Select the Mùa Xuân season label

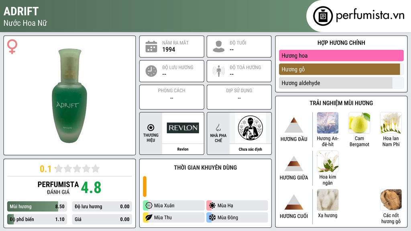(x=164, y=206)
